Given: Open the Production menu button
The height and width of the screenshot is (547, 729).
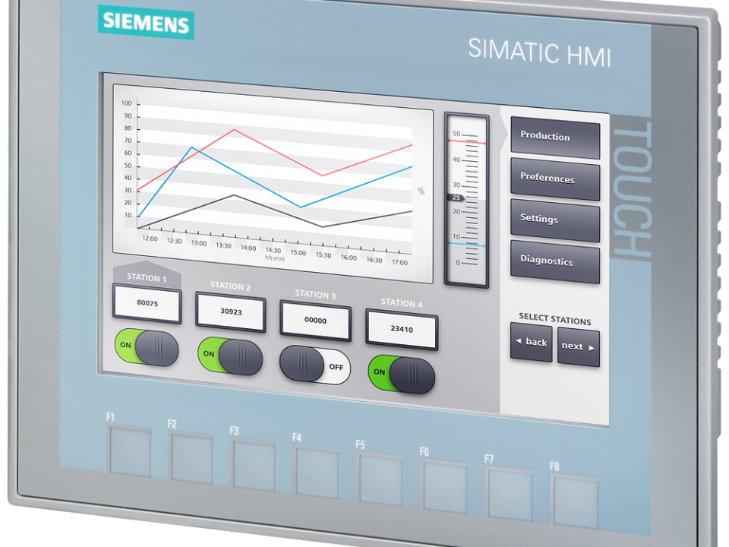Looking at the screenshot, I should click(x=555, y=138).
